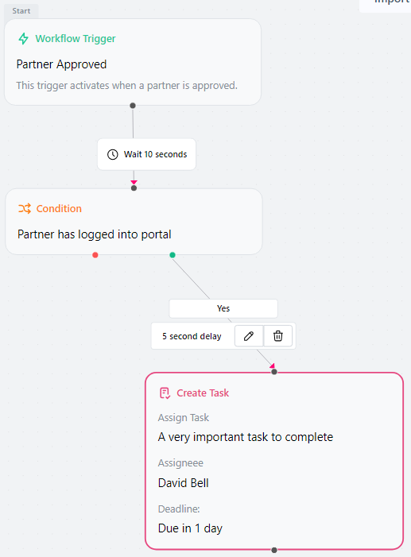Image resolution: width=411 pixels, height=557 pixels.
Task: Click the Workflow Trigger bottom connector dot
Action: [133, 106]
